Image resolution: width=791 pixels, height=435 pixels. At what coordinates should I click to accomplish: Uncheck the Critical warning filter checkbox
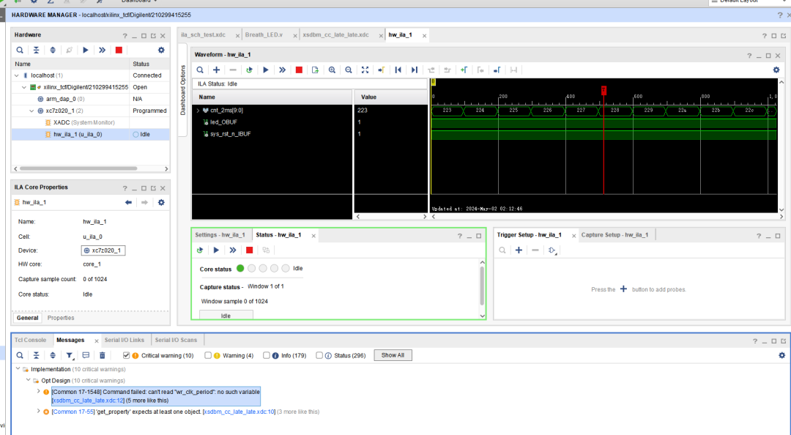click(127, 356)
